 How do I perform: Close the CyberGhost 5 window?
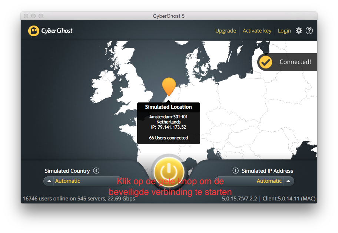(x=26, y=16)
